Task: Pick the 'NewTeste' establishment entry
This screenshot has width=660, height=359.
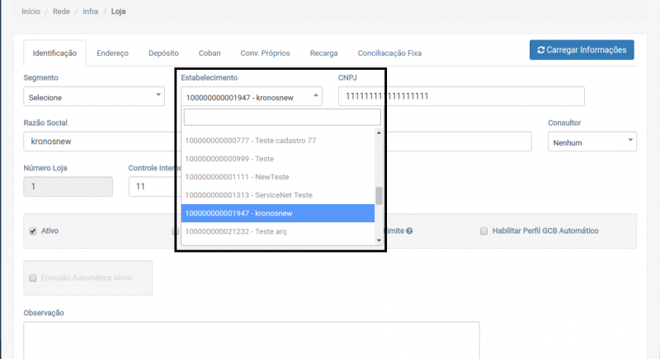Action: tap(226, 177)
